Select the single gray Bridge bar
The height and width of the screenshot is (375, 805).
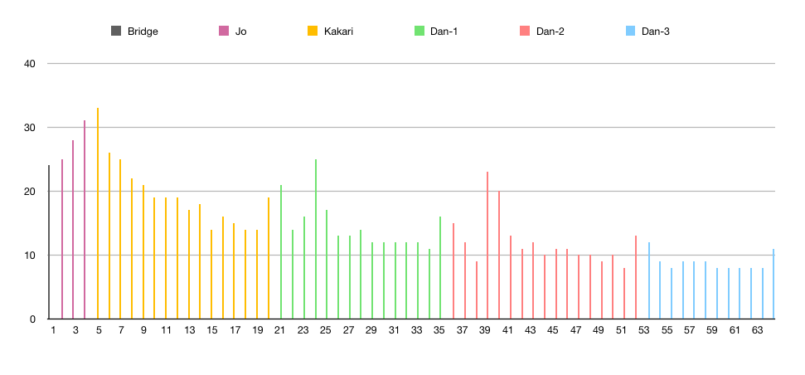pos(50,242)
